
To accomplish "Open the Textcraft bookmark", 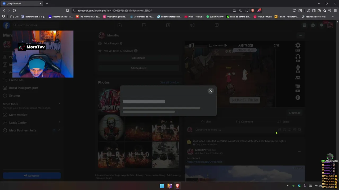I will click(x=33, y=17).
